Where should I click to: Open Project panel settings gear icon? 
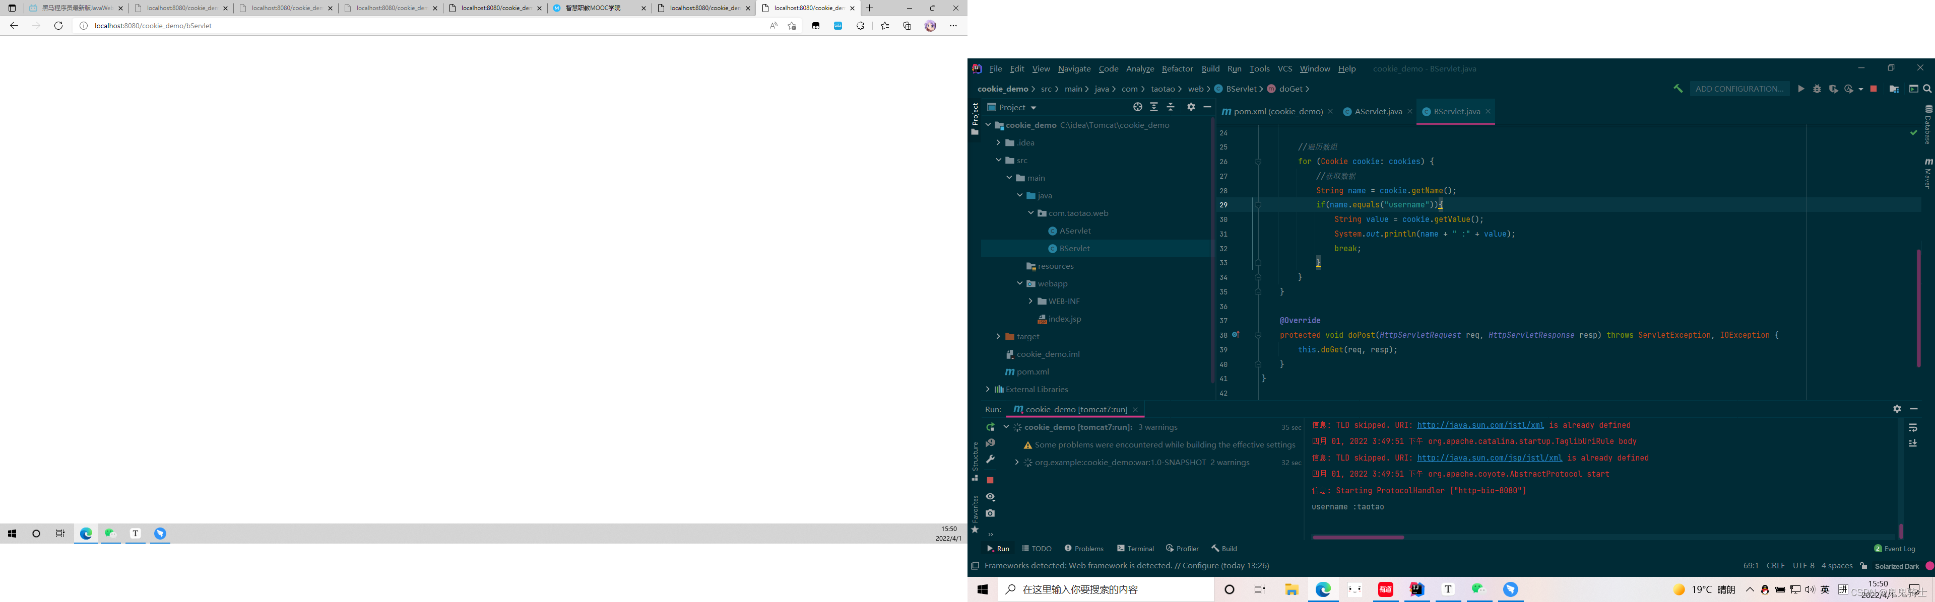[x=1191, y=107]
